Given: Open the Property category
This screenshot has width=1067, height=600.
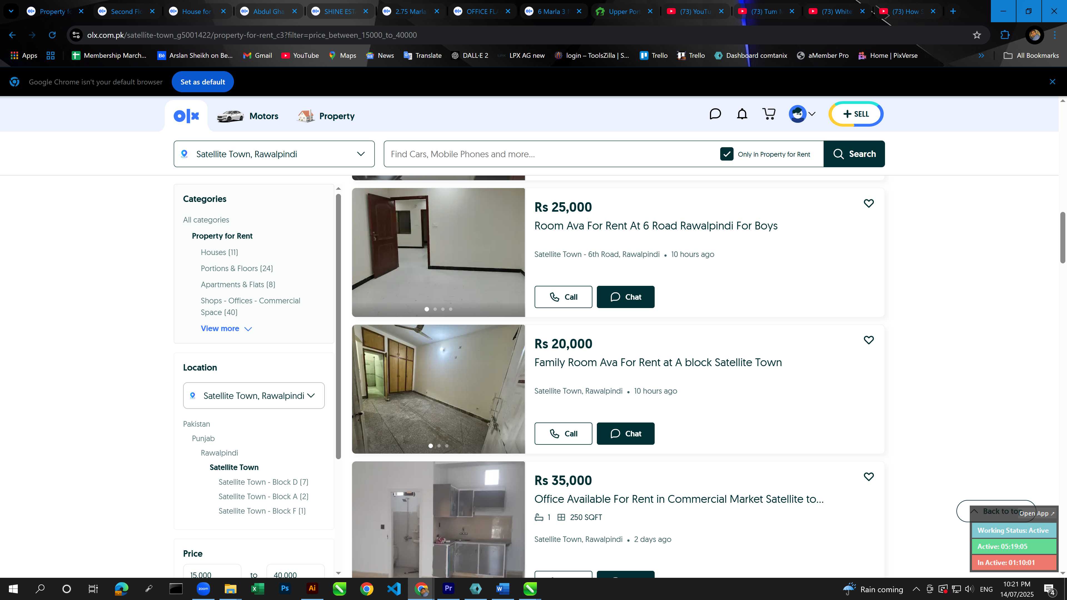Looking at the screenshot, I should [326, 116].
